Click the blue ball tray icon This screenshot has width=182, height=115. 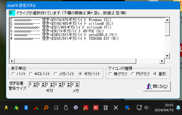(x=128, y=108)
